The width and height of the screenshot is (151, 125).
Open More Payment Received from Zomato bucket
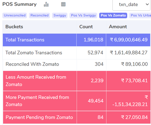point(77,101)
